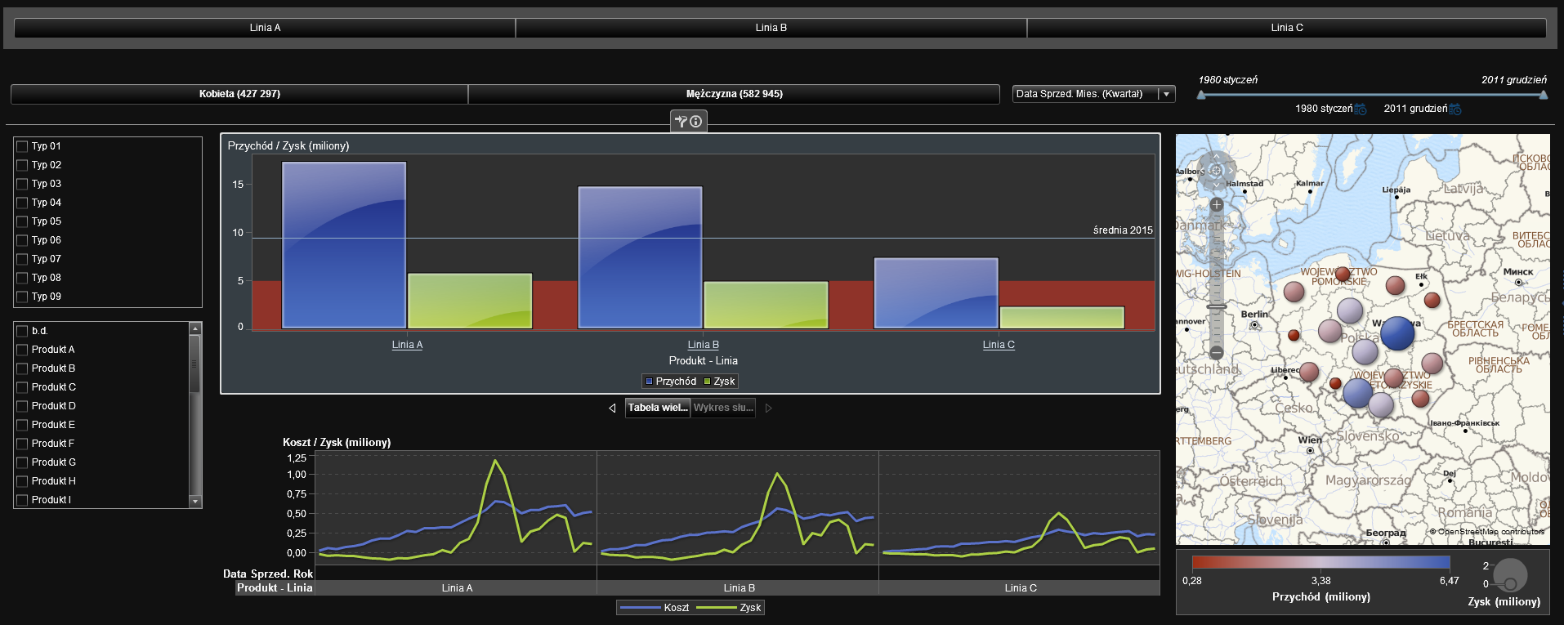
Task: Click the Linia C header in the line chart
Action: coord(1020,588)
